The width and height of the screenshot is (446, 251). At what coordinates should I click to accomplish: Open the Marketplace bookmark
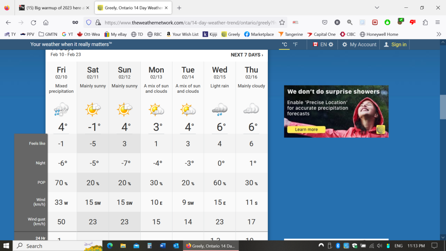(x=259, y=34)
